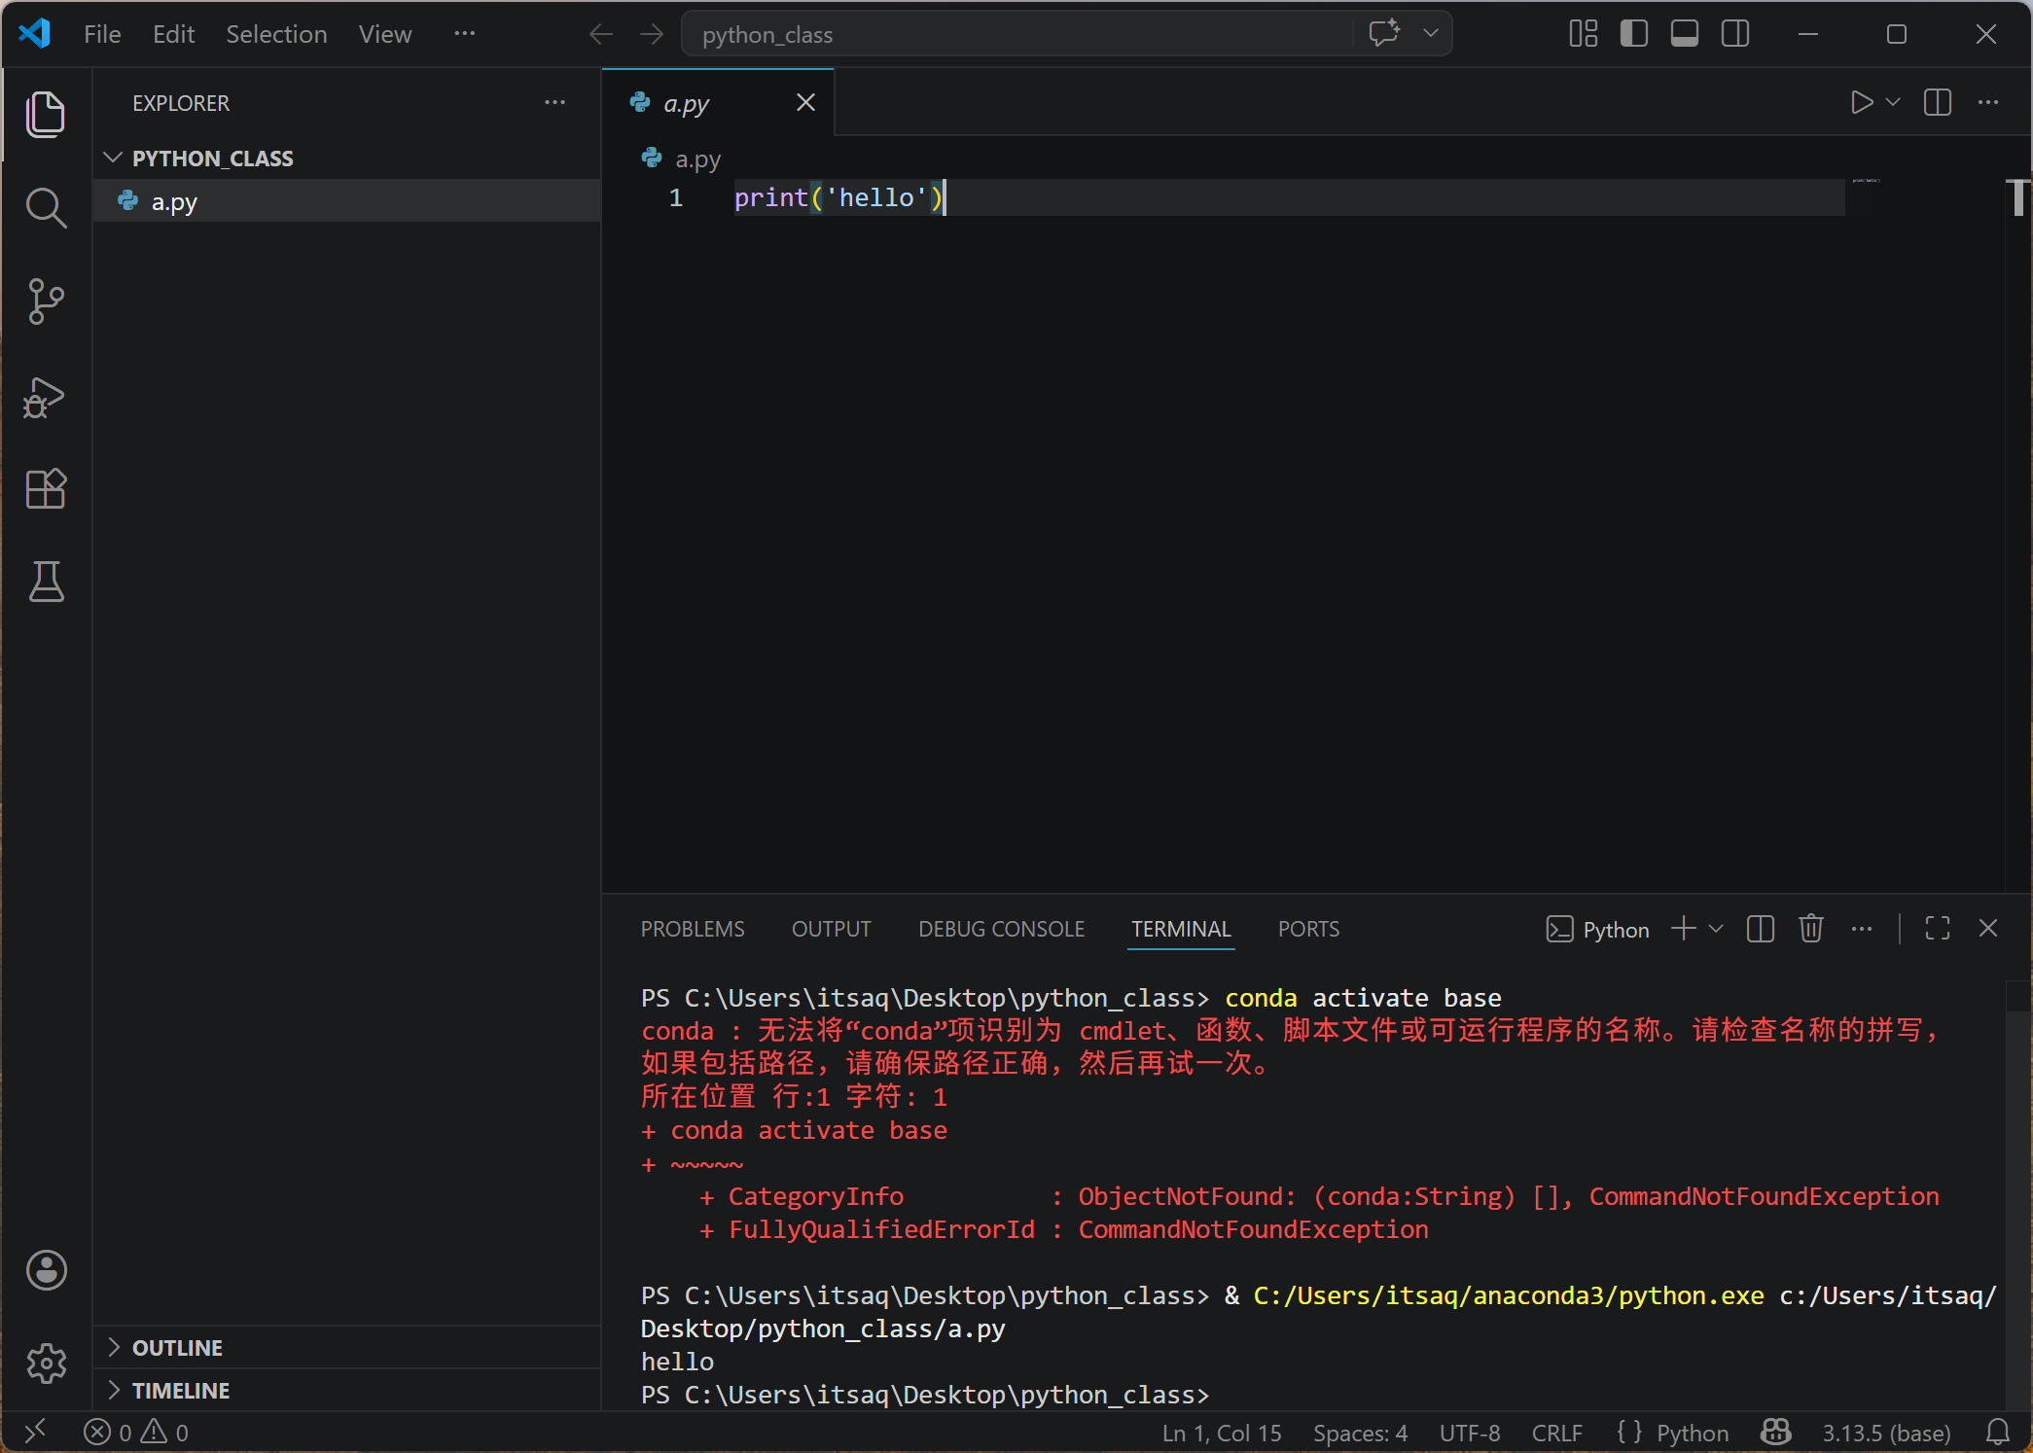This screenshot has width=2033, height=1453.
Task: Open the Edit menu
Action: [x=174, y=34]
